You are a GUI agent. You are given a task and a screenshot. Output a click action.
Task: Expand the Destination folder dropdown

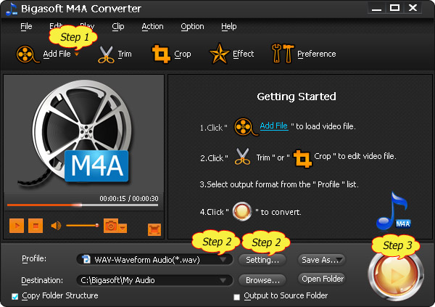[x=223, y=280]
